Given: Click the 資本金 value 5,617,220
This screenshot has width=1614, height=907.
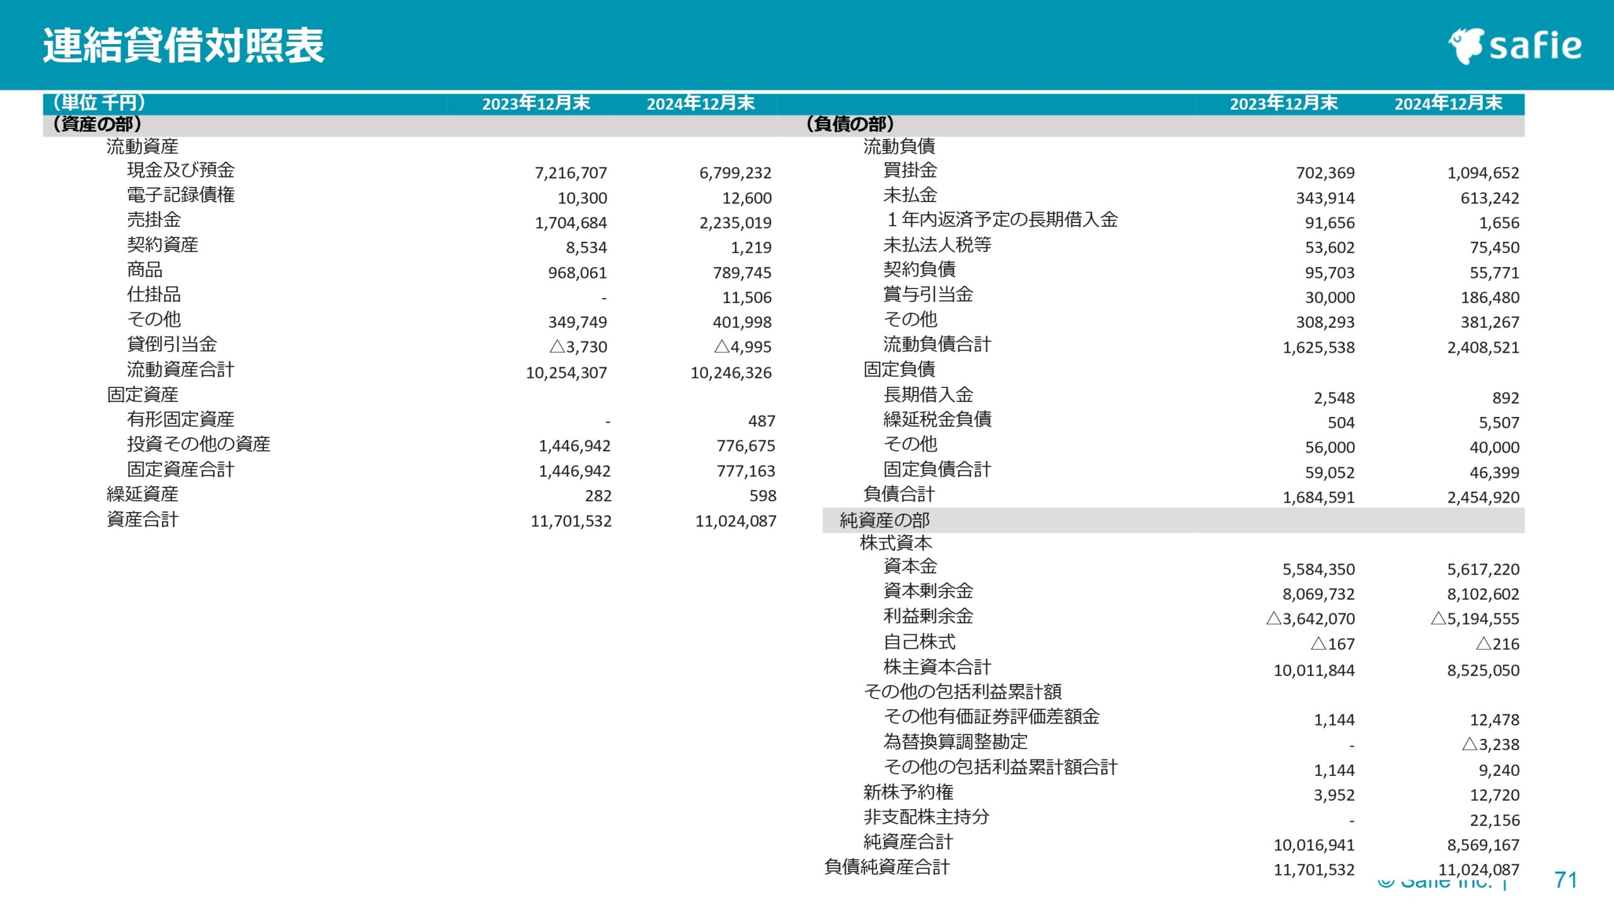Looking at the screenshot, I should pyautogui.click(x=1483, y=569).
